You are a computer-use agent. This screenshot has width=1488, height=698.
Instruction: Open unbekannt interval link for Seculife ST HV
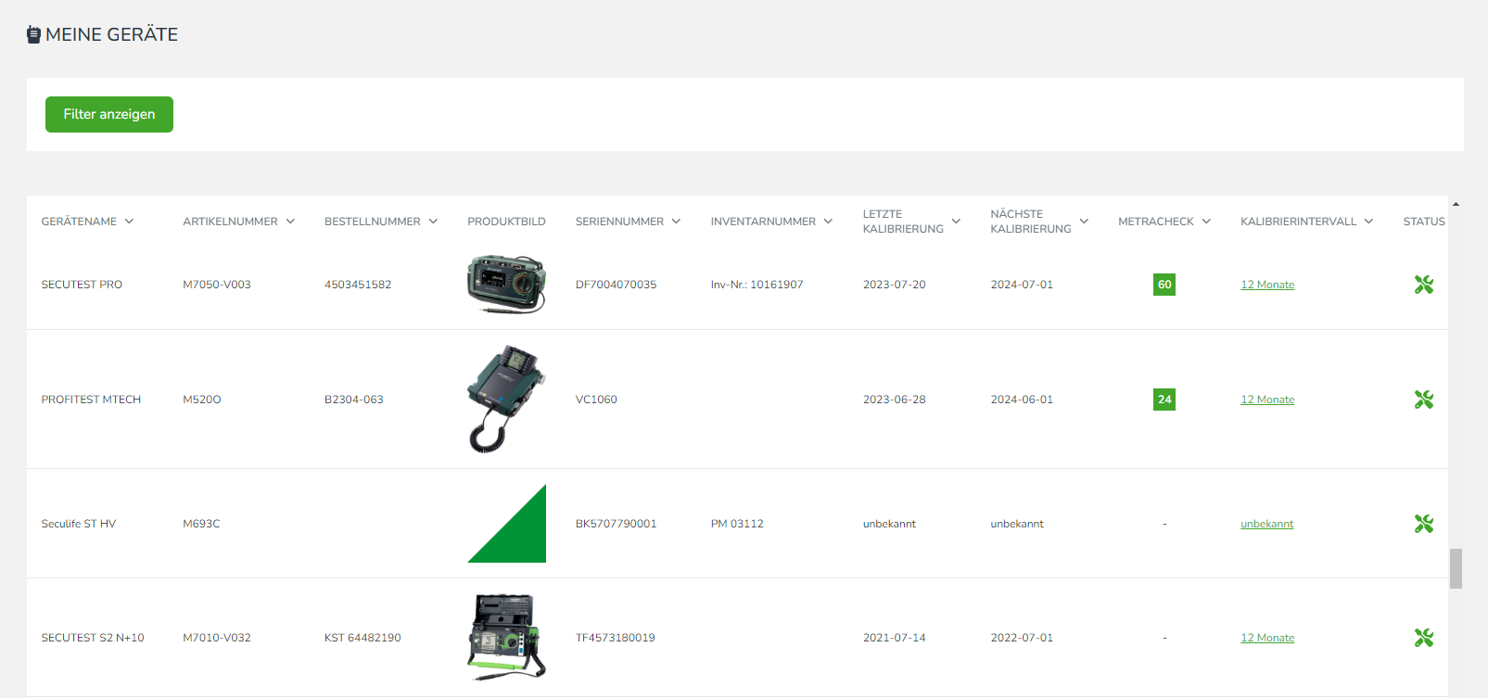[x=1266, y=524]
